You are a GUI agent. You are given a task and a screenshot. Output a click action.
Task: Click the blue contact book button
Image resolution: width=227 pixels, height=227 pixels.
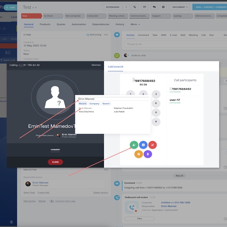point(143,145)
